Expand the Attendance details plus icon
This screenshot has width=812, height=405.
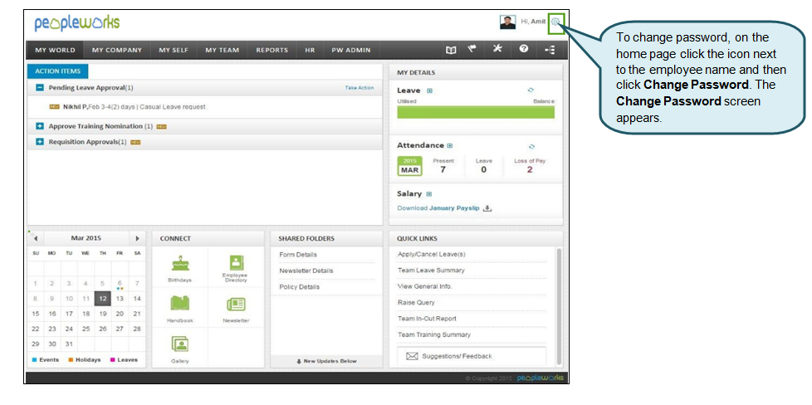[450, 145]
